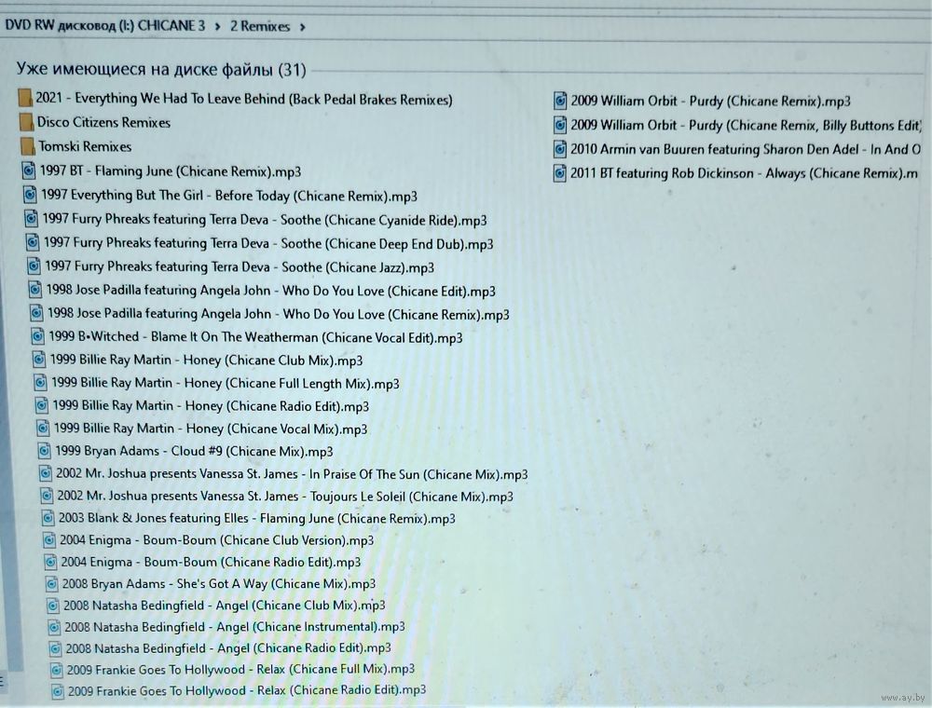Expand chevron after CHICANE 3 in breadcrumb

click(x=217, y=27)
